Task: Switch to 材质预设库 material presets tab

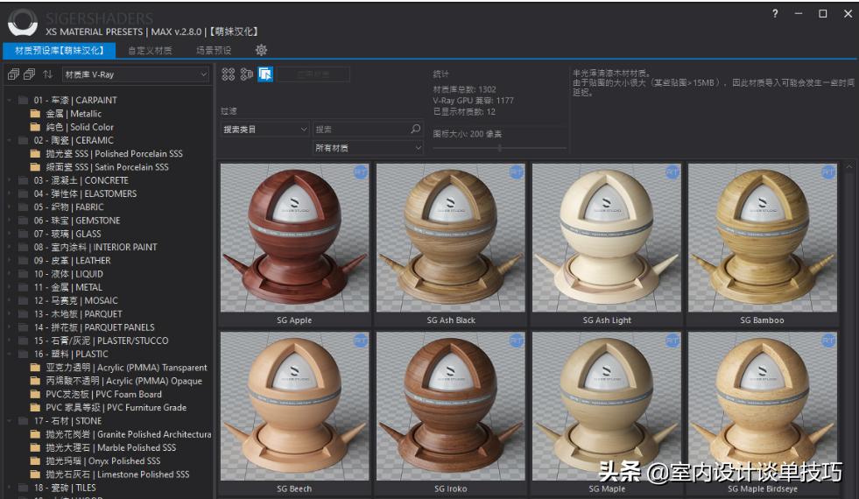Action: pos(60,51)
